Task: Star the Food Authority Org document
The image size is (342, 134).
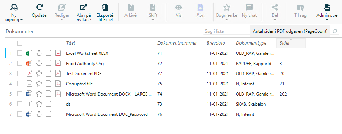Action: (x=39, y=64)
